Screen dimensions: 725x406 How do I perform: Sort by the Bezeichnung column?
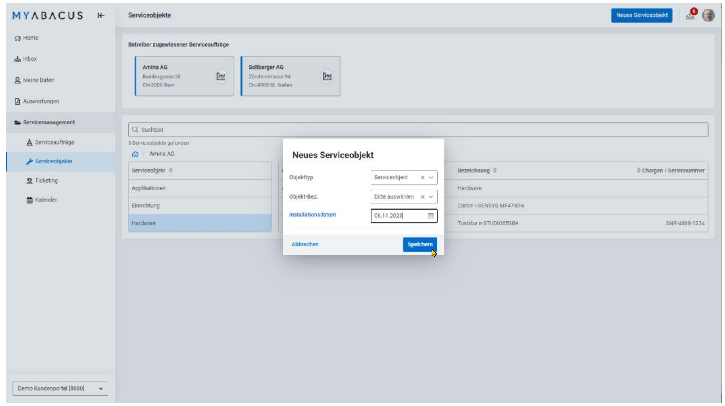[494, 170]
